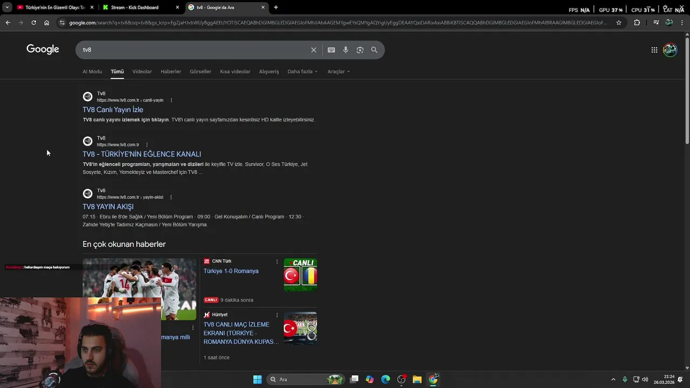
Task: Expand Daha fazla dropdown
Action: [x=302, y=72]
